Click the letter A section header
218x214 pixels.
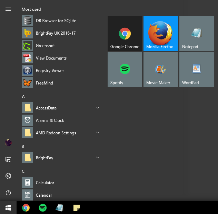tap(23, 97)
